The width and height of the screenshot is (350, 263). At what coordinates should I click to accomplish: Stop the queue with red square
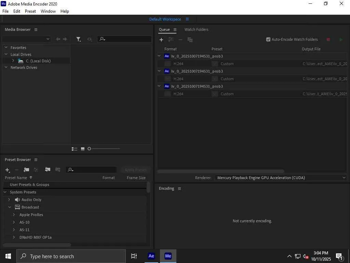[328, 40]
